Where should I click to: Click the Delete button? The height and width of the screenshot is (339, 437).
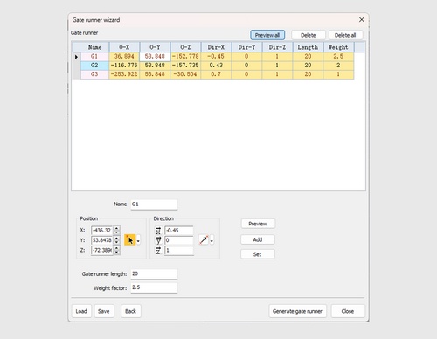click(309, 35)
